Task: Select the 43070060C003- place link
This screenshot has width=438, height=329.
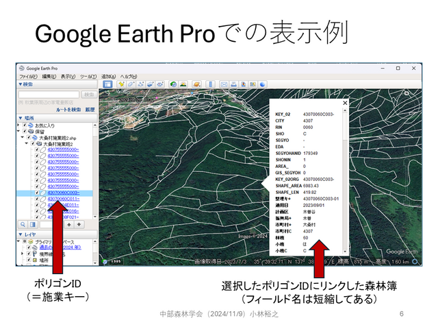Action: 64,193
